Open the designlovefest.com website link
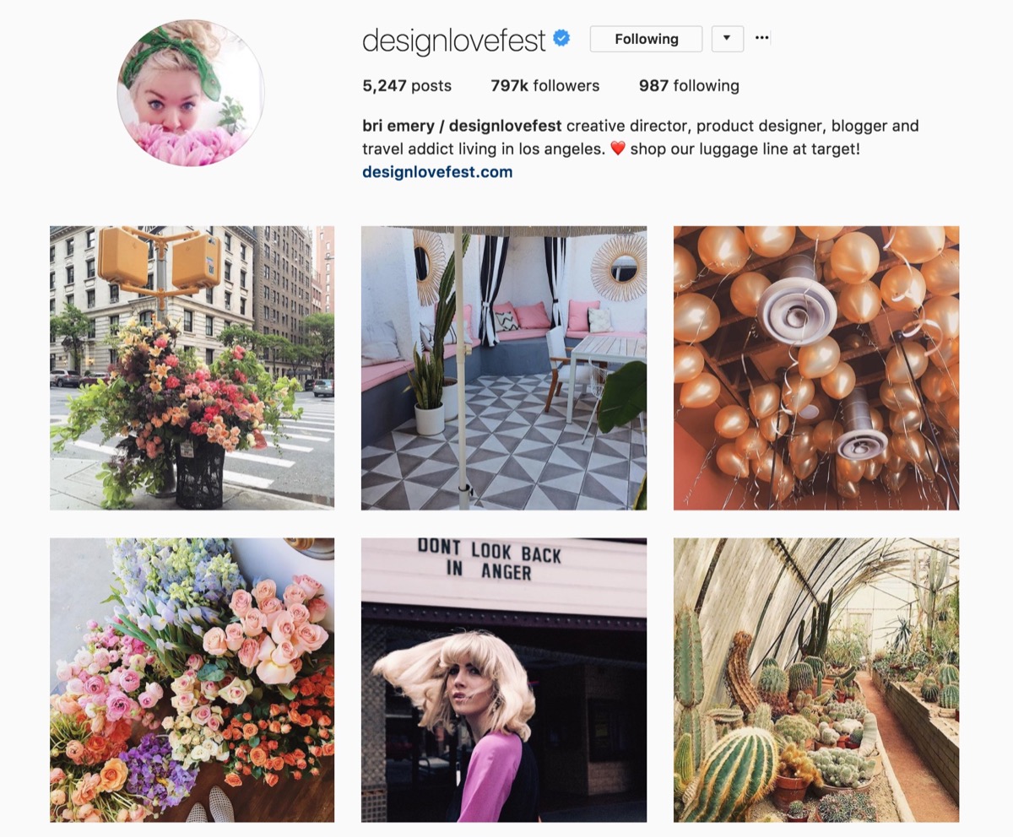 [x=437, y=172]
